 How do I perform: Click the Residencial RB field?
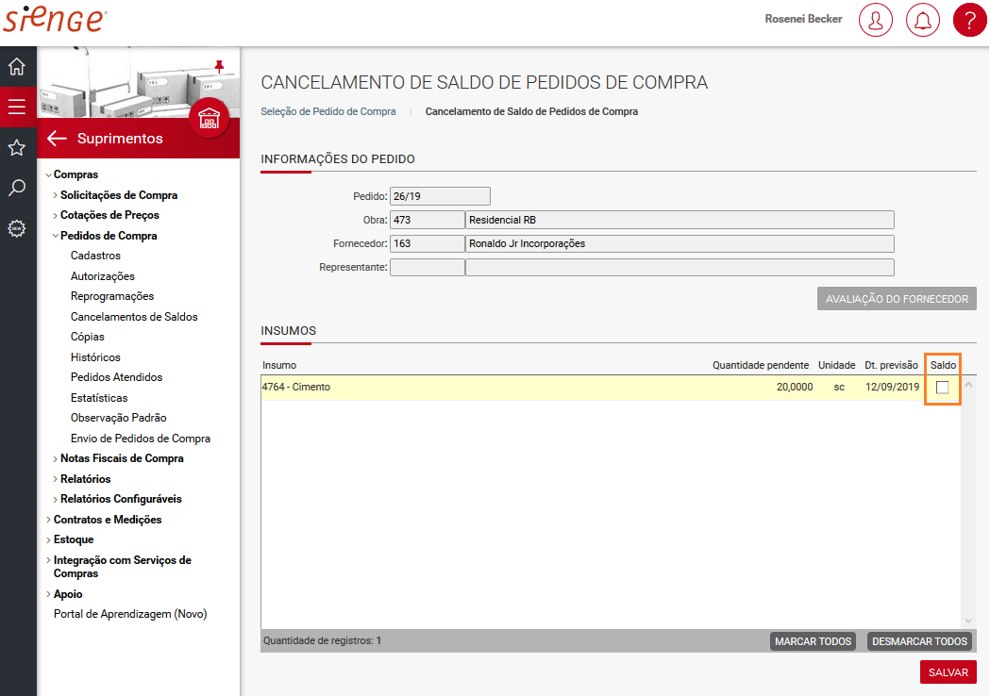(680, 221)
